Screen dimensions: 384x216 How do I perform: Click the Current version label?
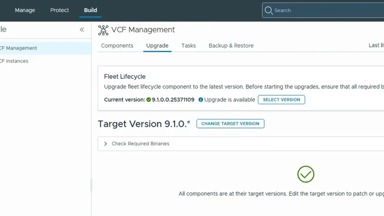[124, 100]
